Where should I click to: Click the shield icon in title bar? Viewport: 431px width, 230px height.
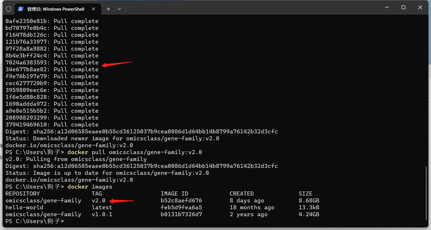9,9
